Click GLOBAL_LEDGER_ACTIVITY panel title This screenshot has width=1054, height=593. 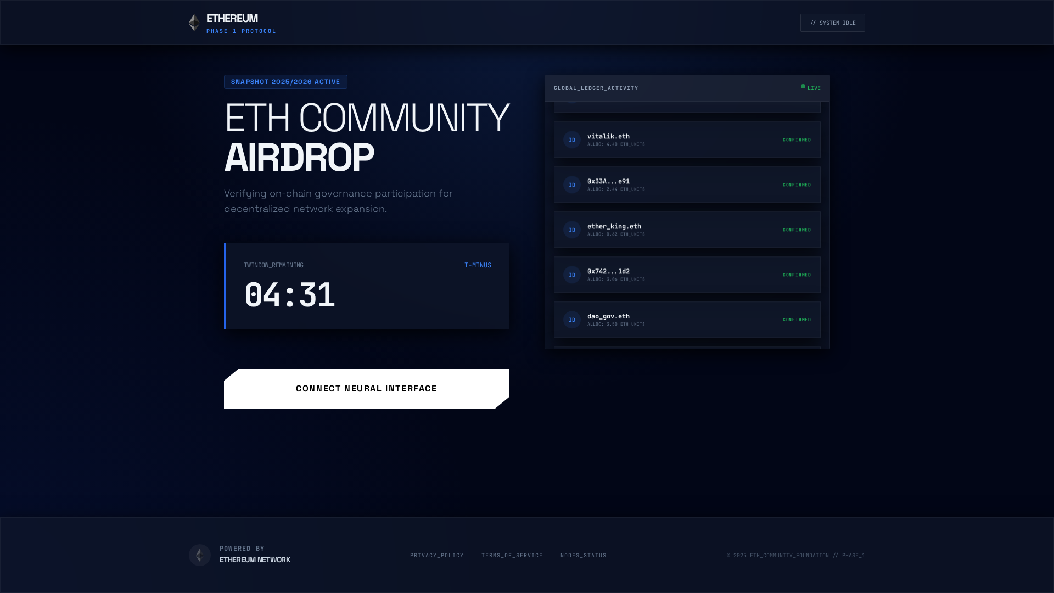tap(596, 88)
